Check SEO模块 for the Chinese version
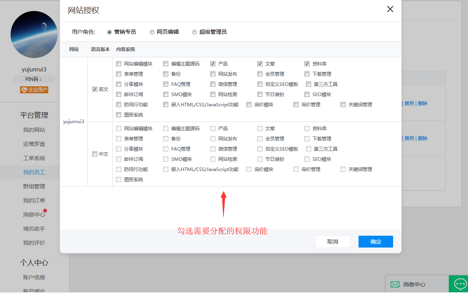The height and width of the screenshot is (293, 468). [307, 159]
